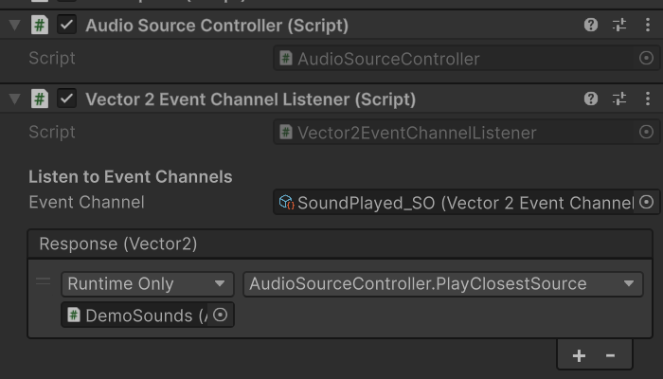
Task: Open presets for Vector 2 Event Channel Listener
Action: tap(619, 99)
